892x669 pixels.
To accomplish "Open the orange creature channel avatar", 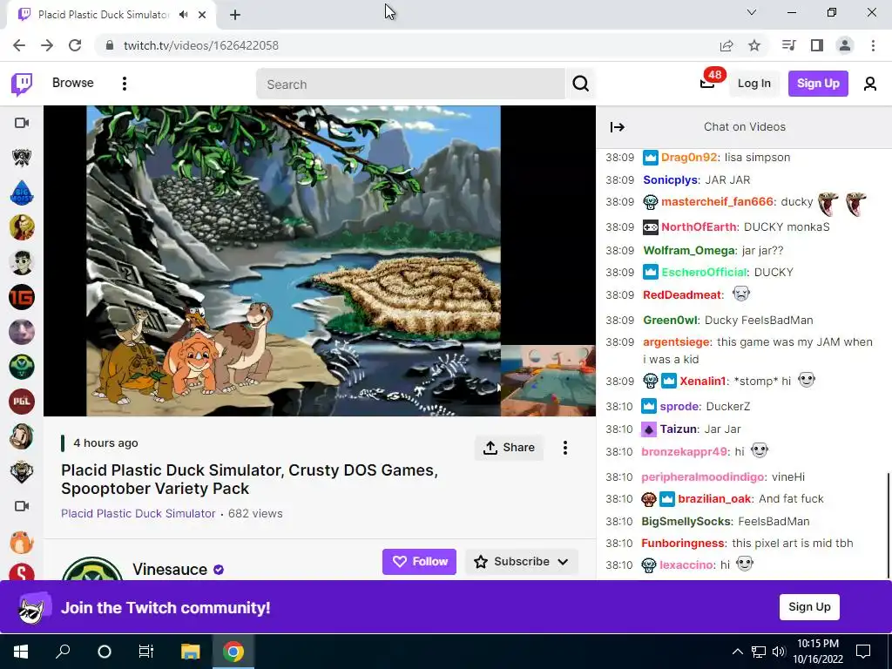I will pyautogui.click(x=22, y=542).
